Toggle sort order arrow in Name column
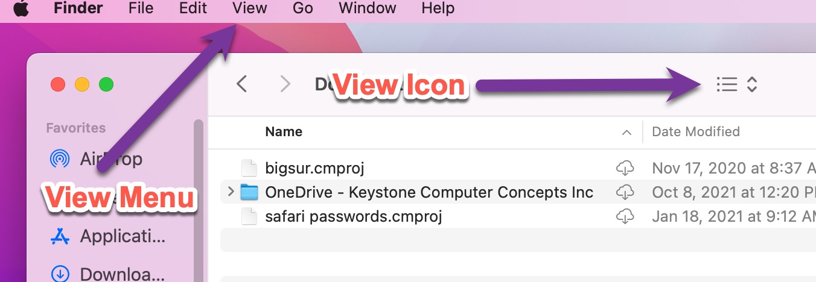 627,132
